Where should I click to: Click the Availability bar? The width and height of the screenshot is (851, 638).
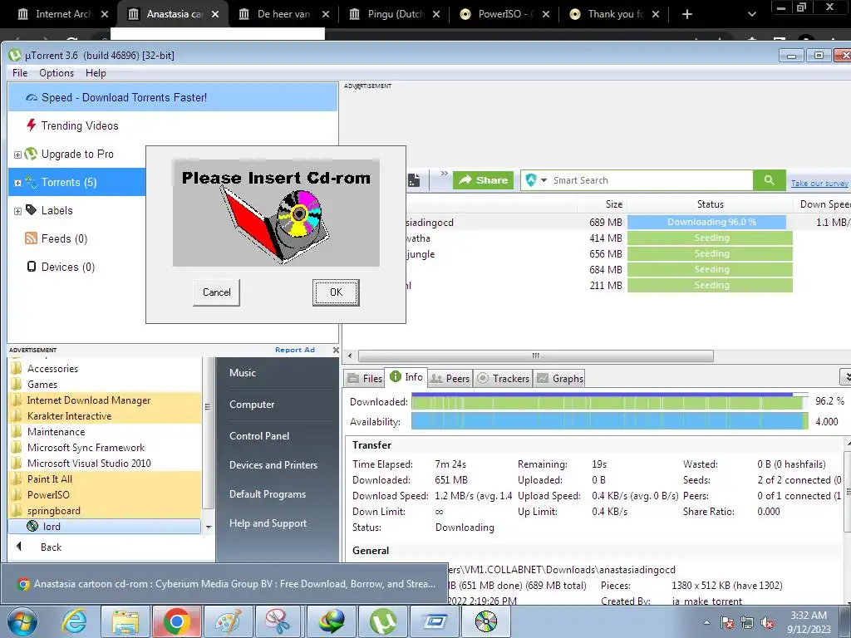point(609,421)
